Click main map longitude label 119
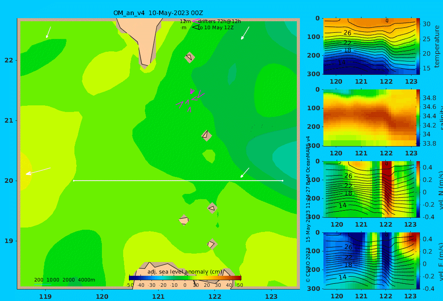The image size is (443, 301). 45,297
